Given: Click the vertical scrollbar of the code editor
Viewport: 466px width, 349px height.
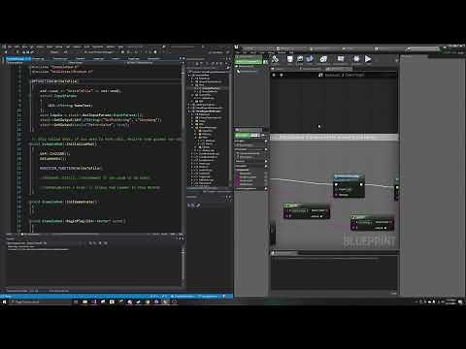Looking at the screenshot, I should 183,148.
